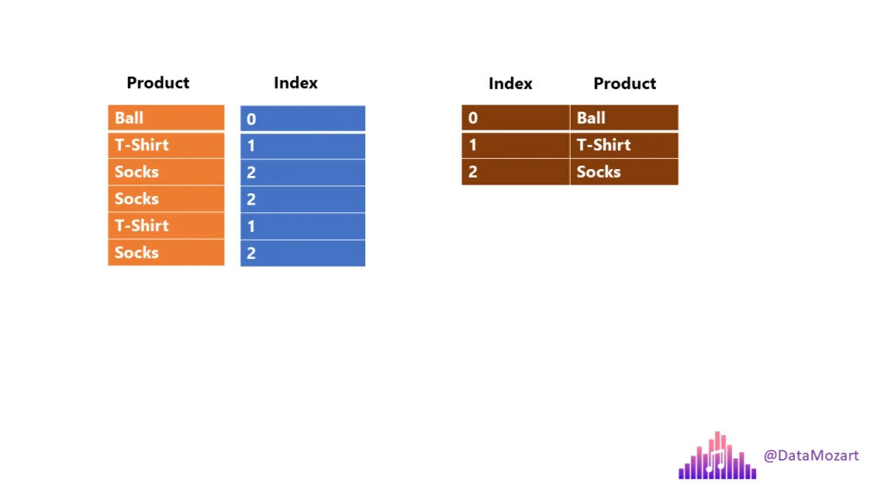Select the brown Socks lookup cell
This screenshot has height=497, width=884.
coord(624,172)
